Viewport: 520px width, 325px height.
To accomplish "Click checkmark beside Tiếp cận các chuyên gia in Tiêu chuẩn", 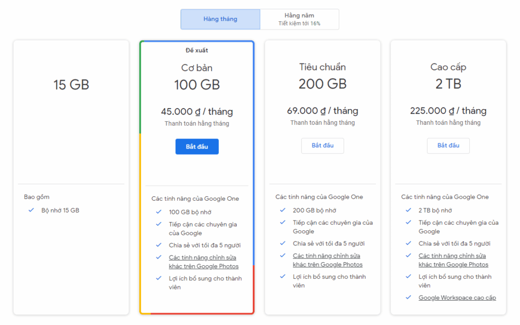I will (x=282, y=223).
